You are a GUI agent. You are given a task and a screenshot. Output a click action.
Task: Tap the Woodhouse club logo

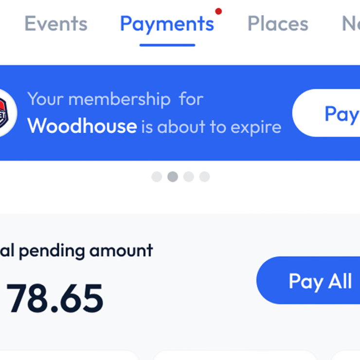pos(7,113)
